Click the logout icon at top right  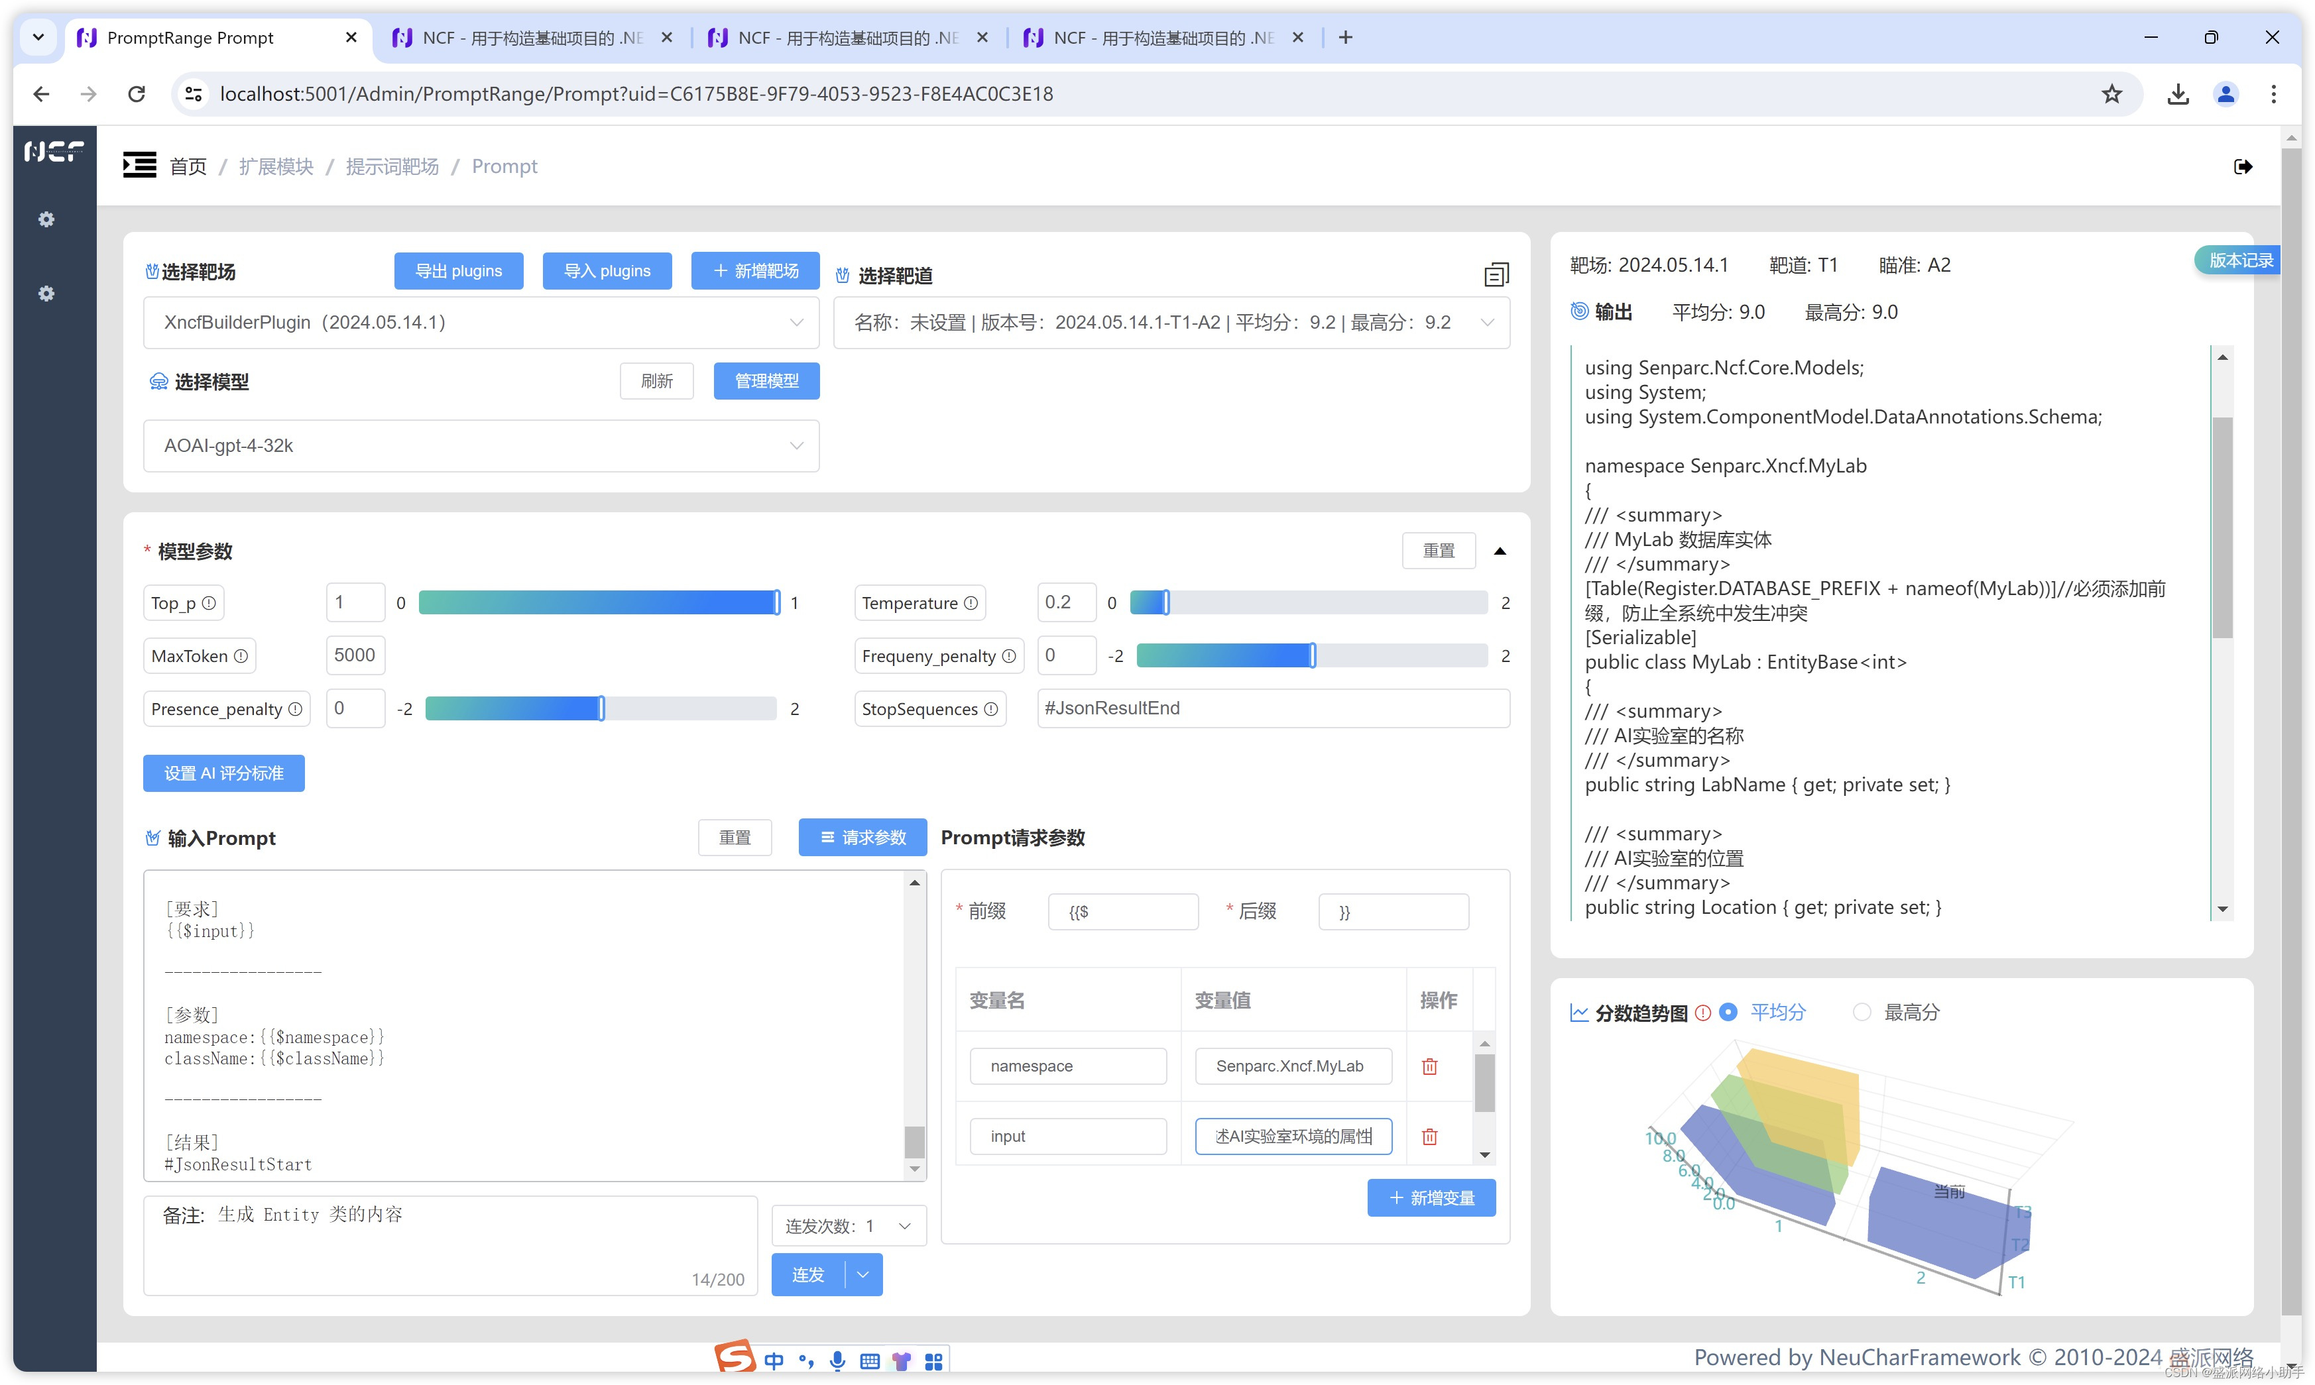[2243, 166]
